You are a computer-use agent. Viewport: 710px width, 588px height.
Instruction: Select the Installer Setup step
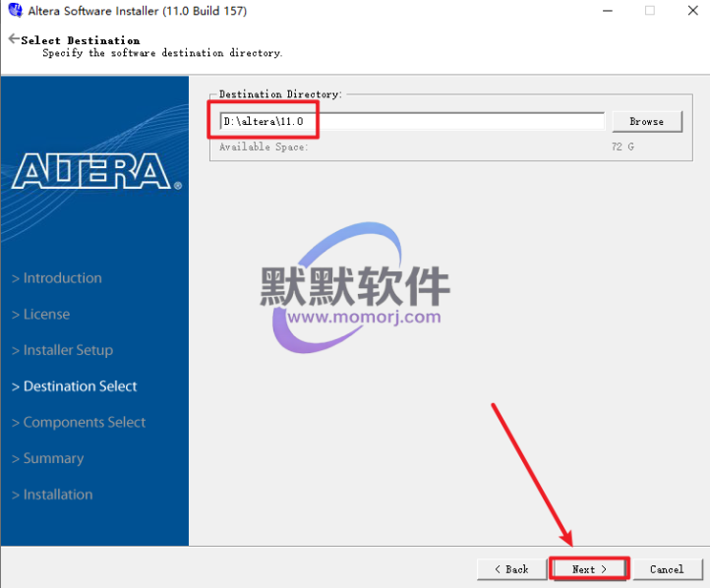pos(63,350)
